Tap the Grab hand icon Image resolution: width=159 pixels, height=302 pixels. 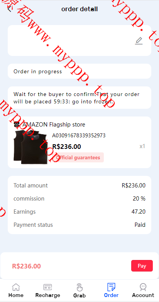pyautogui.click(x=79, y=287)
